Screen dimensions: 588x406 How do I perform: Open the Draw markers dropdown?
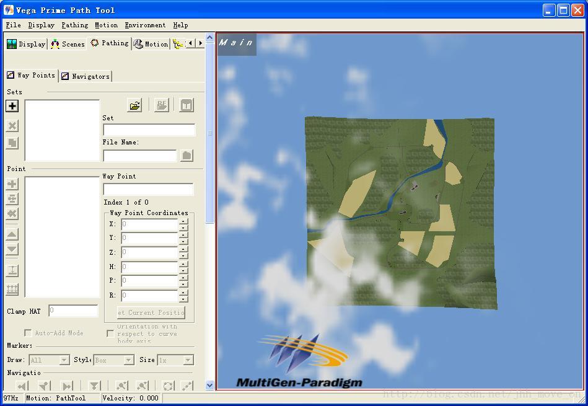click(x=64, y=360)
